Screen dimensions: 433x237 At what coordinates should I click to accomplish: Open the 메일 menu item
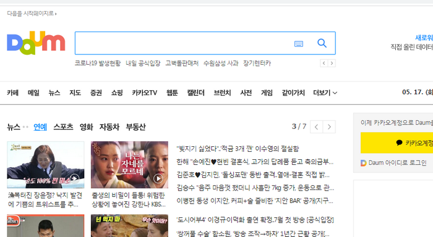33,93
